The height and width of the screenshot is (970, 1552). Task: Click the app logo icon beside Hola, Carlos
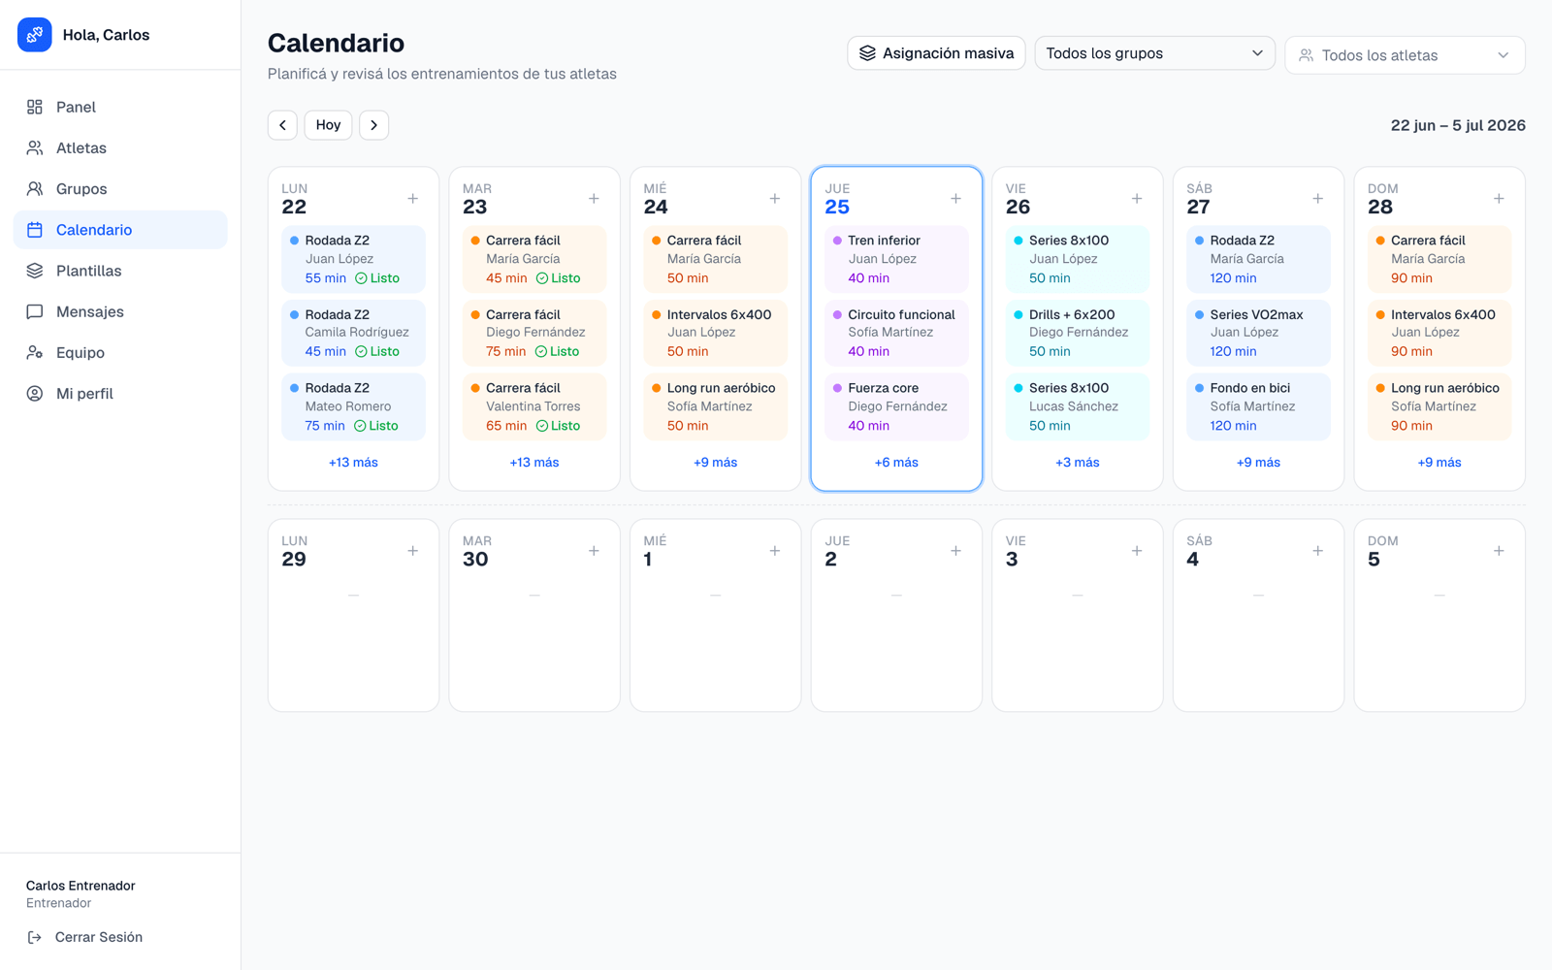pos(35,35)
